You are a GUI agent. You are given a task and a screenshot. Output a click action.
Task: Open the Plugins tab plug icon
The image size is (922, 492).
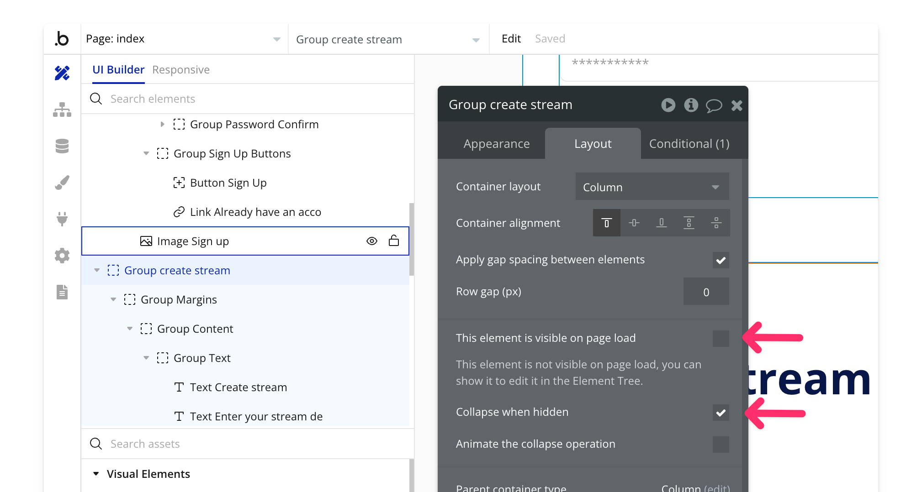pyautogui.click(x=62, y=219)
